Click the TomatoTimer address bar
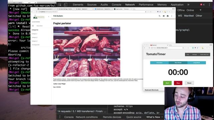 click(x=168, y=48)
